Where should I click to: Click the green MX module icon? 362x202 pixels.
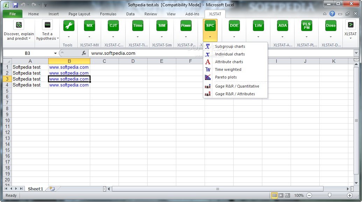point(89,25)
